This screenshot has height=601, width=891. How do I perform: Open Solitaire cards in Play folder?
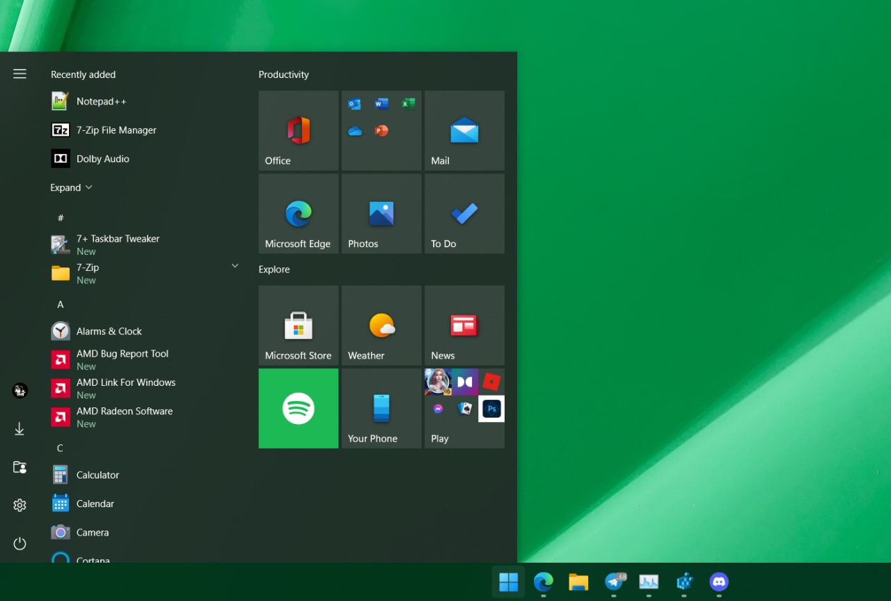point(465,409)
